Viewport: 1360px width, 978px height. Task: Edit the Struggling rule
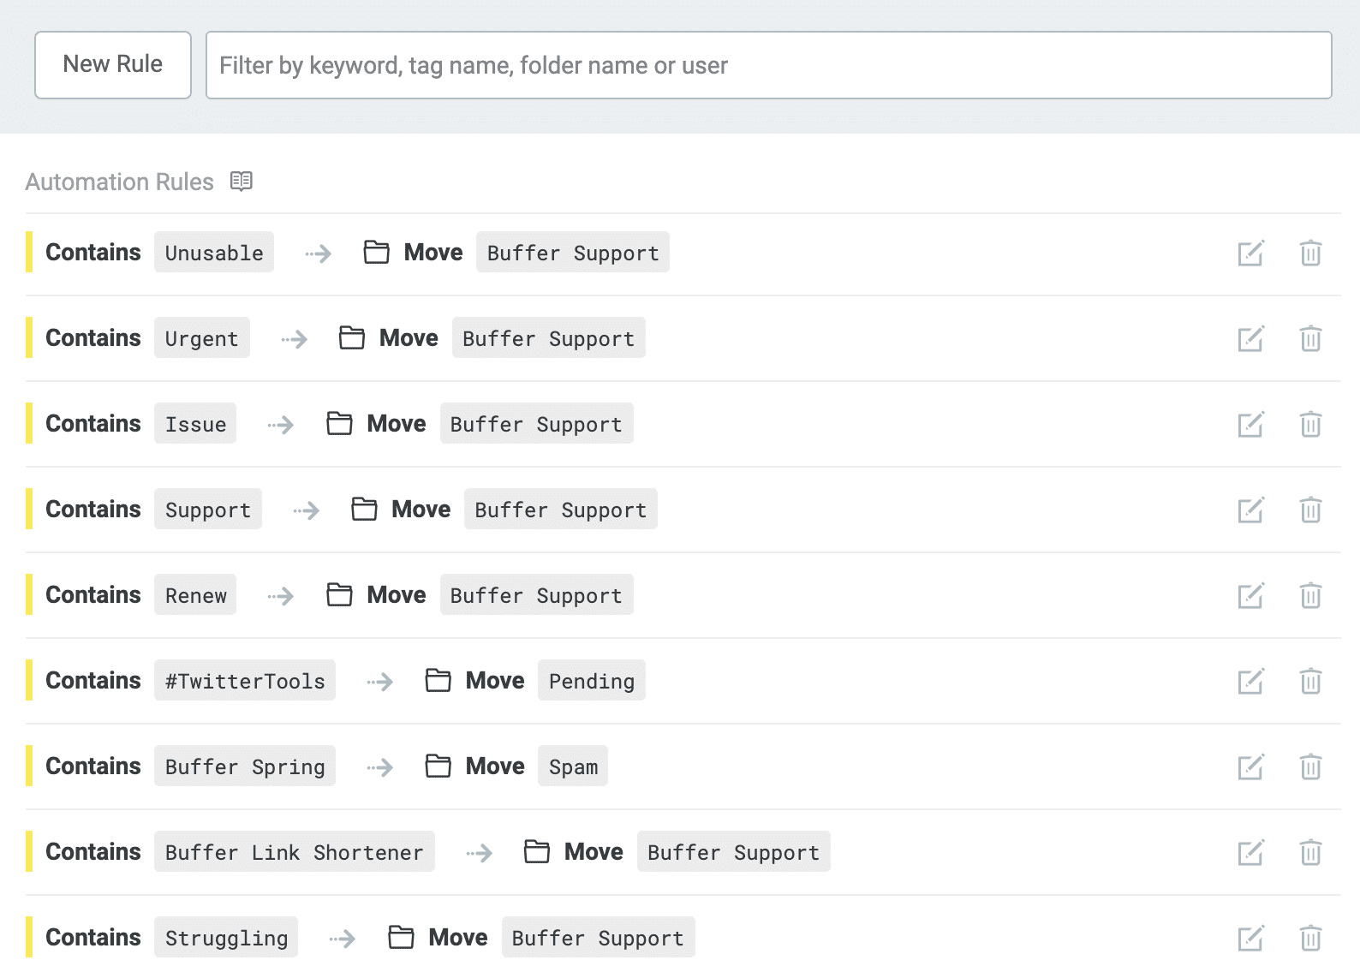click(x=1250, y=939)
